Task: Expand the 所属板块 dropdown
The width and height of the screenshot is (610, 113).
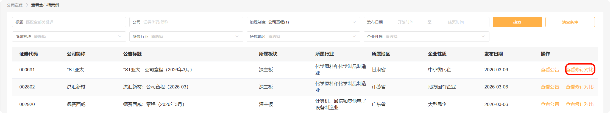Action: point(69,37)
